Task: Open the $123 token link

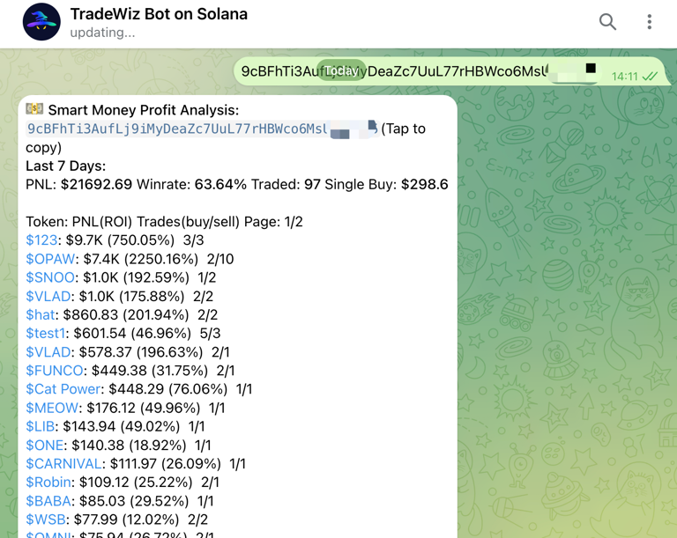Action: point(41,240)
